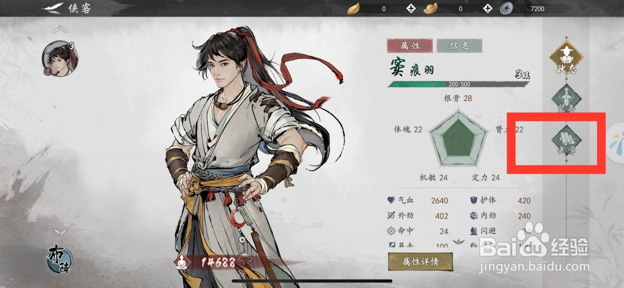624x288 pixels.
Task: Add gold leaf currency with plus icon
Action: click(411, 9)
